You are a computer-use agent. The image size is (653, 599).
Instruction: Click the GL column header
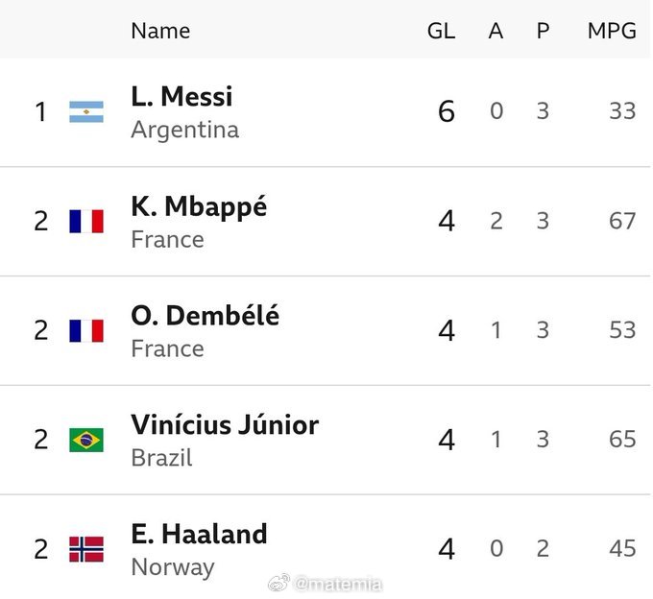(x=442, y=31)
